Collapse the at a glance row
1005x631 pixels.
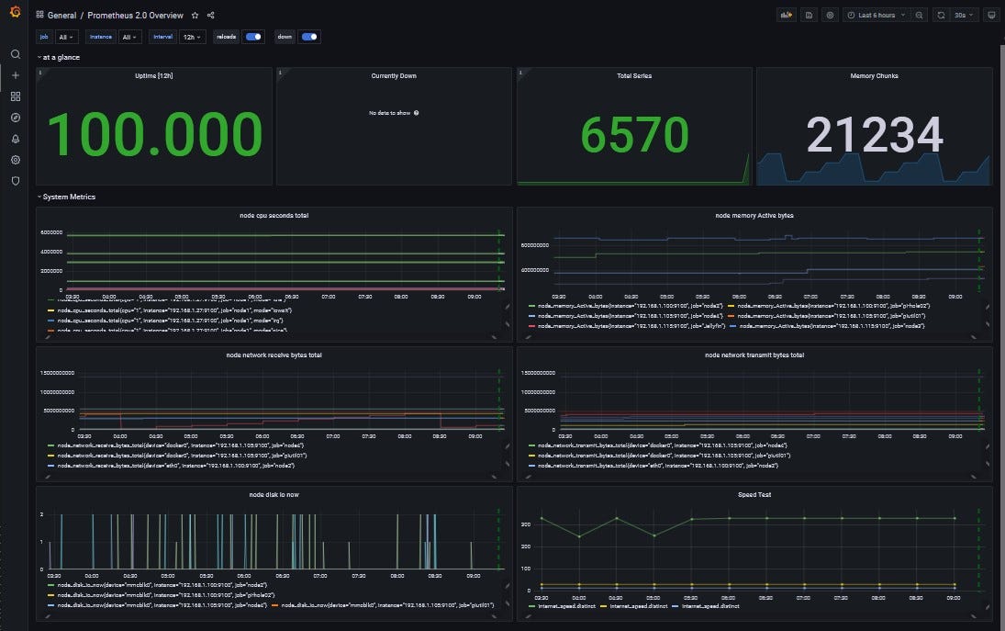click(59, 57)
